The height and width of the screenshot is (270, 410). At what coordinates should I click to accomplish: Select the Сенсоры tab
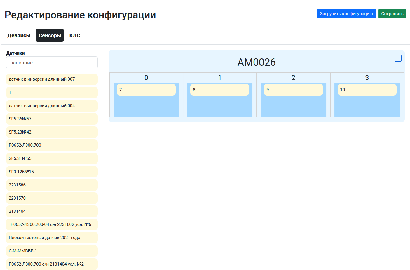(50, 35)
